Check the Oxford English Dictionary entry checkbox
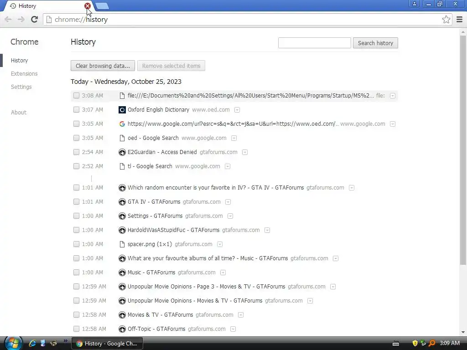The width and height of the screenshot is (467, 350). 77,110
